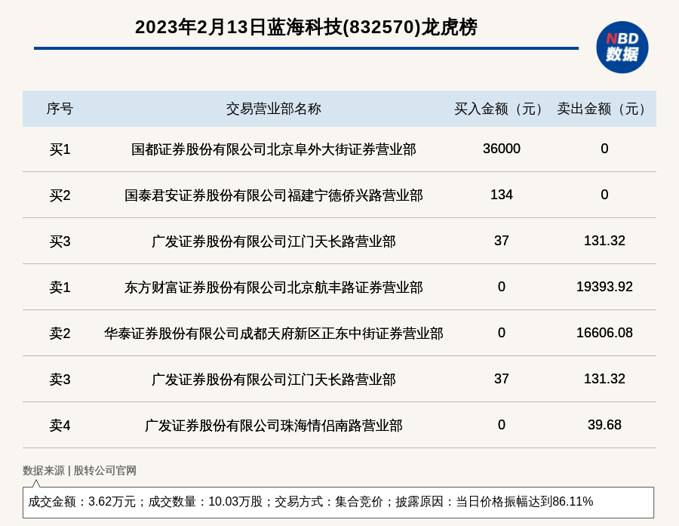Select sell amount 131.32 in 买3 row

pos(604,241)
